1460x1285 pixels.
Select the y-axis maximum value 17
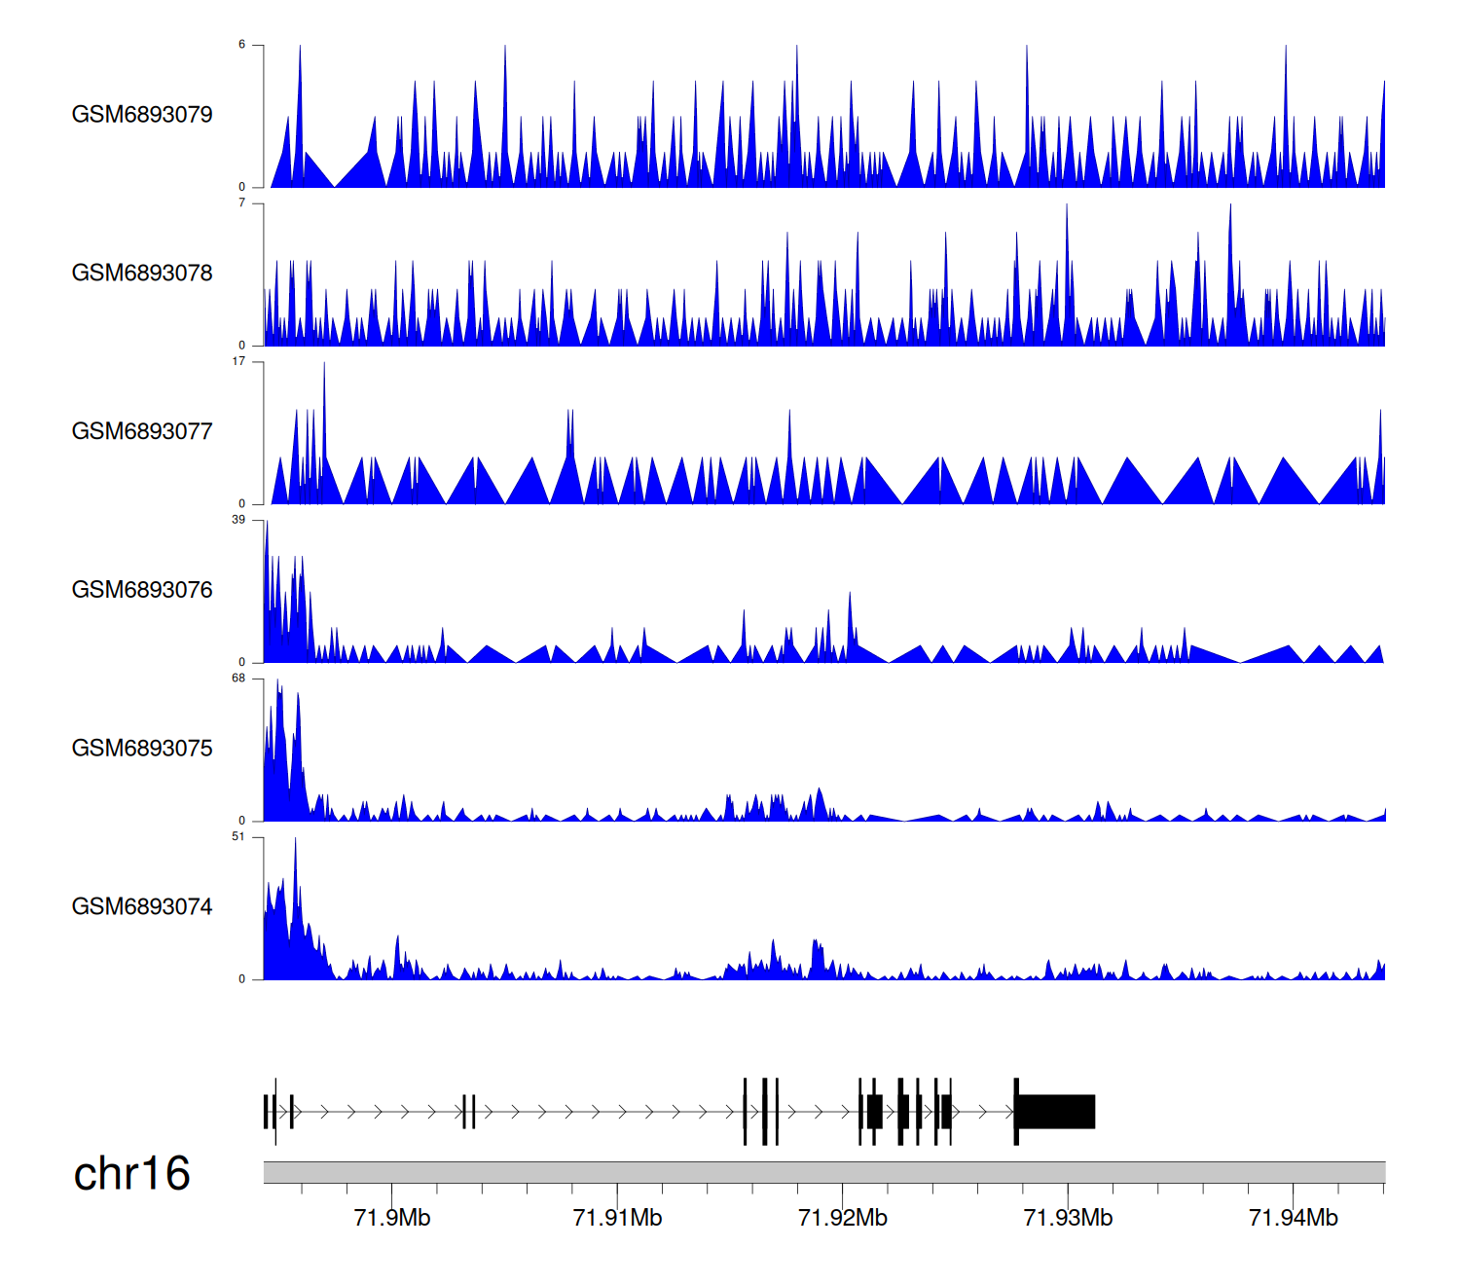tap(238, 361)
